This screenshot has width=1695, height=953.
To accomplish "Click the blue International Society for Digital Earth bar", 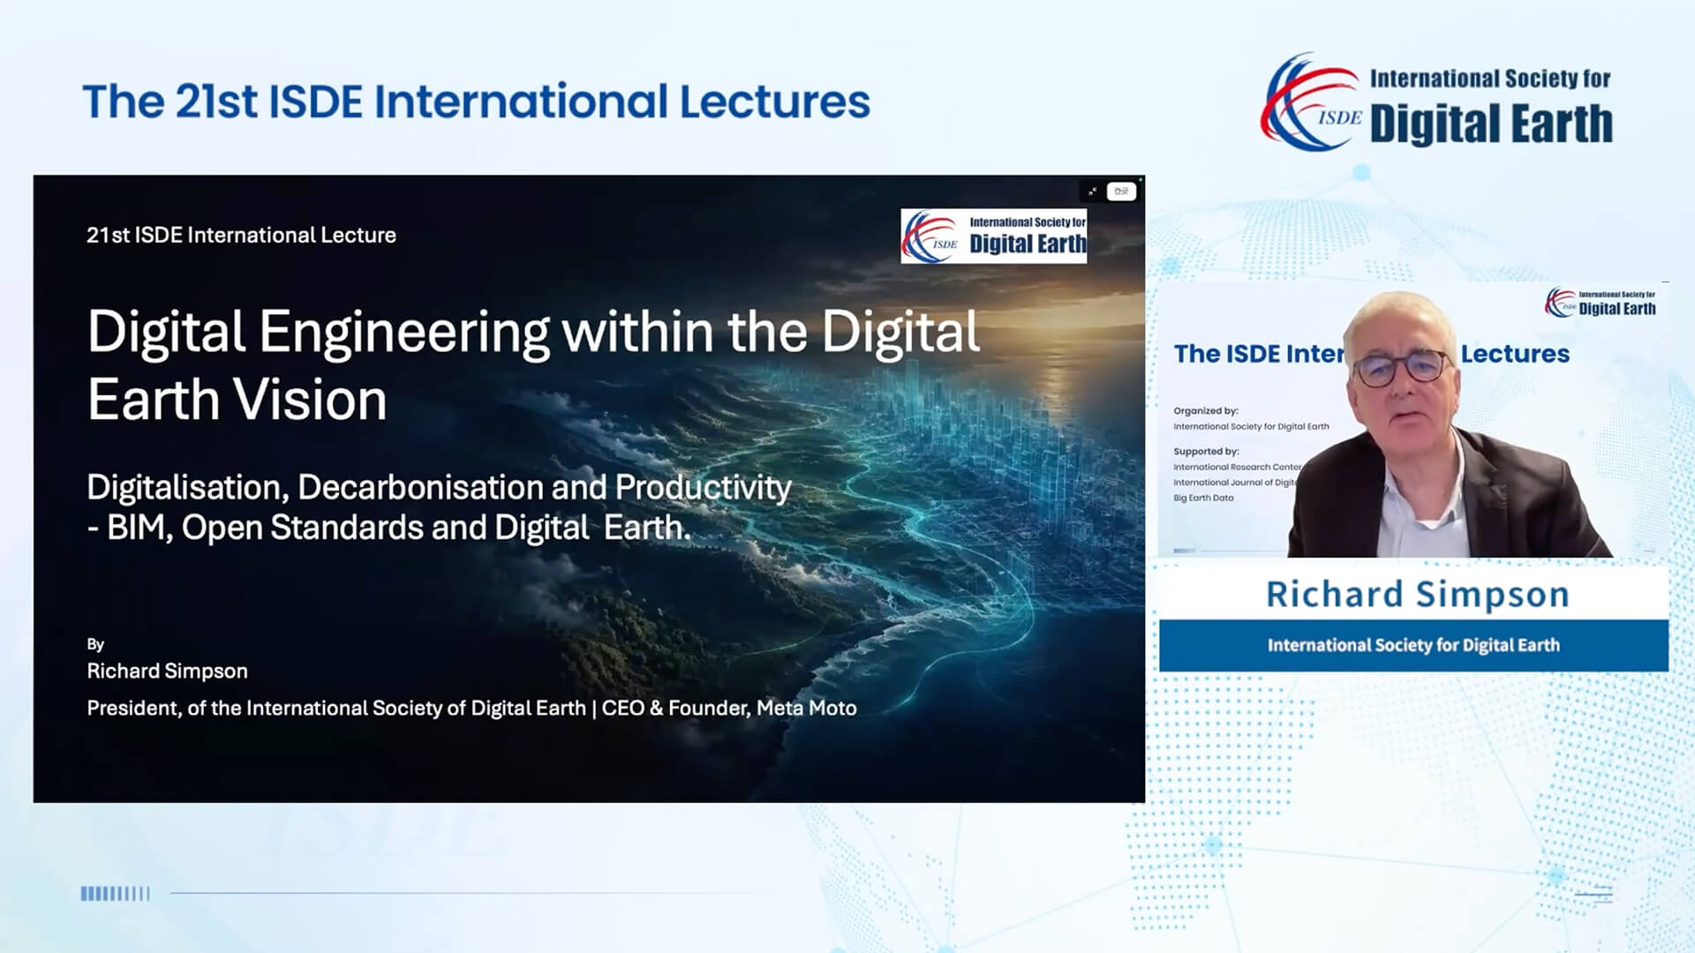I will point(1414,645).
